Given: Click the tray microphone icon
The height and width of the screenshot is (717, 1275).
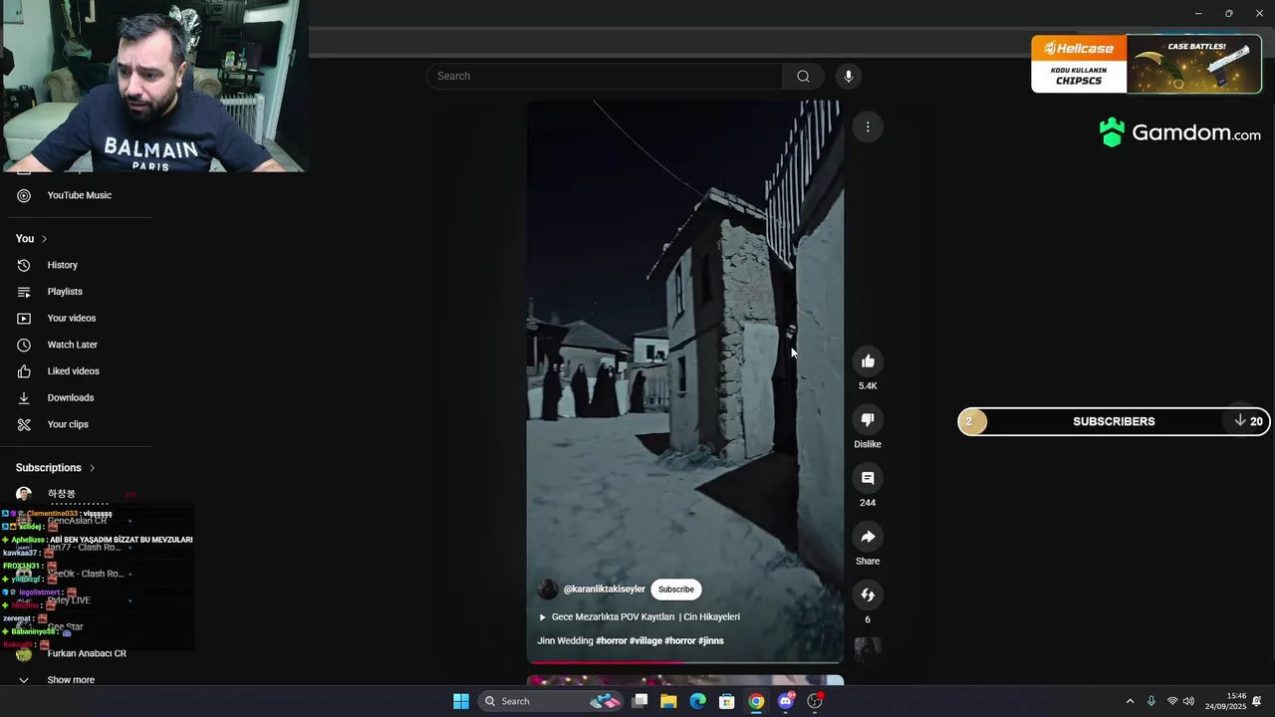Looking at the screenshot, I should 1151,701.
